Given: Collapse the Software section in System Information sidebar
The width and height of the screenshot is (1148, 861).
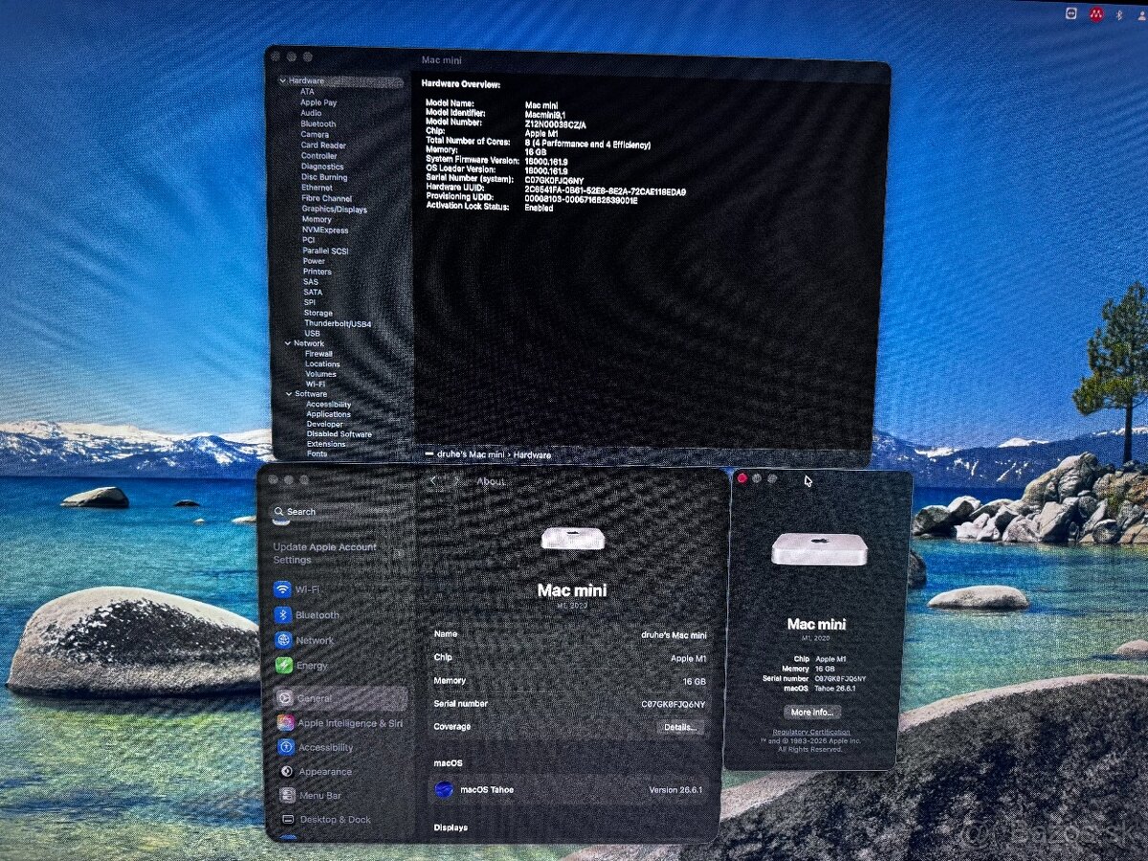Looking at the screenshot, I should tap(287, 394).
